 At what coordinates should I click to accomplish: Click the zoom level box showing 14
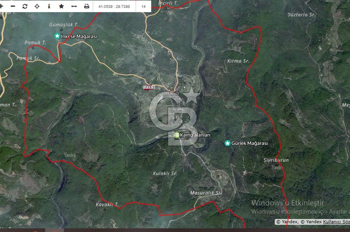point(143,6)
